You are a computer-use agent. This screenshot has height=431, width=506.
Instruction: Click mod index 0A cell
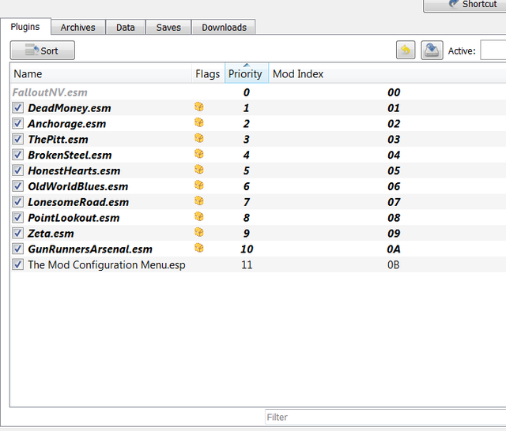click(394, 249)
